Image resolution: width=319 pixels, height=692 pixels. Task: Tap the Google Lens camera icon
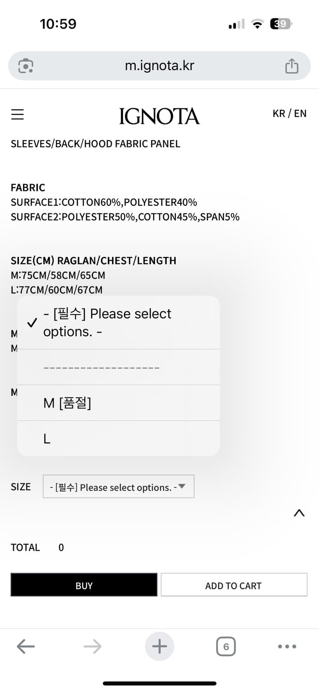click(x=26, y=66)
